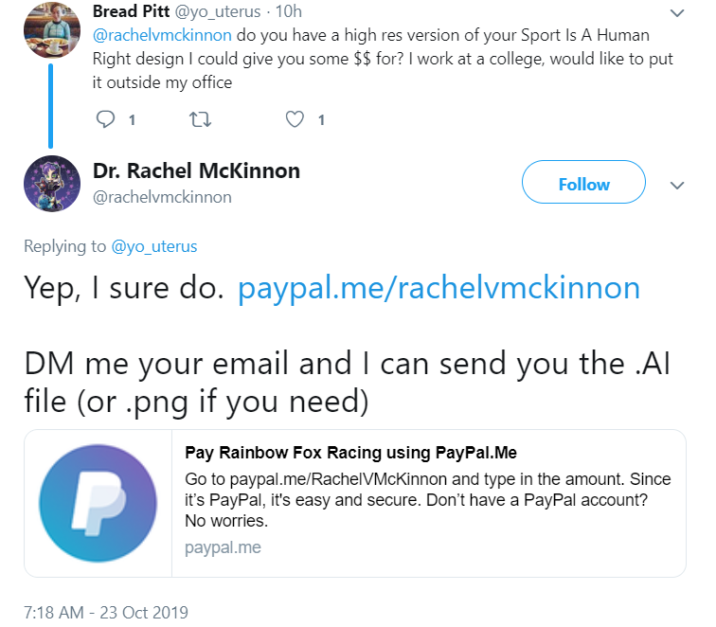Open dropdown chevron next to Follow button
716x627 pixels.
point(676,186)
